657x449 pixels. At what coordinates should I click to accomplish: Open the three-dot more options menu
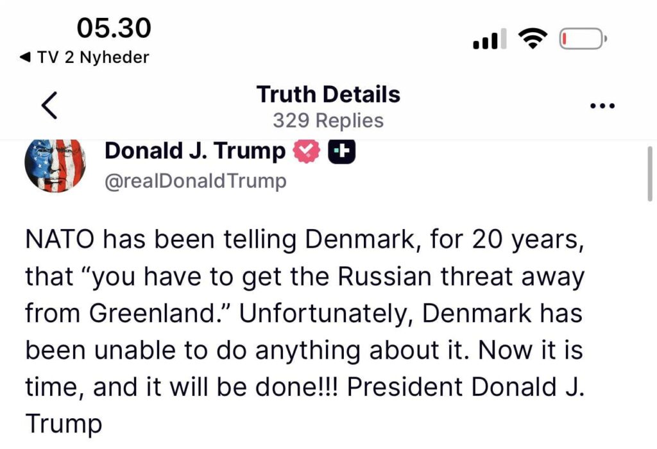[x=602, y=106]
